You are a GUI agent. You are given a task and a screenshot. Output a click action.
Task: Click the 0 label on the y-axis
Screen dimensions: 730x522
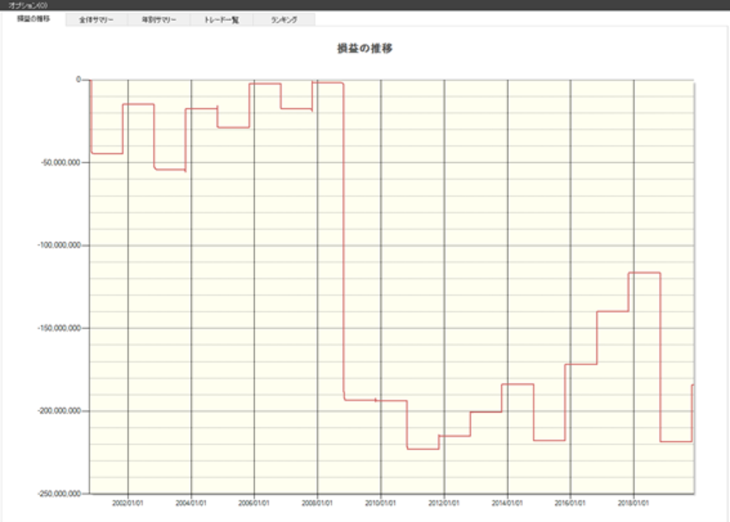click(x=78, y=80)
